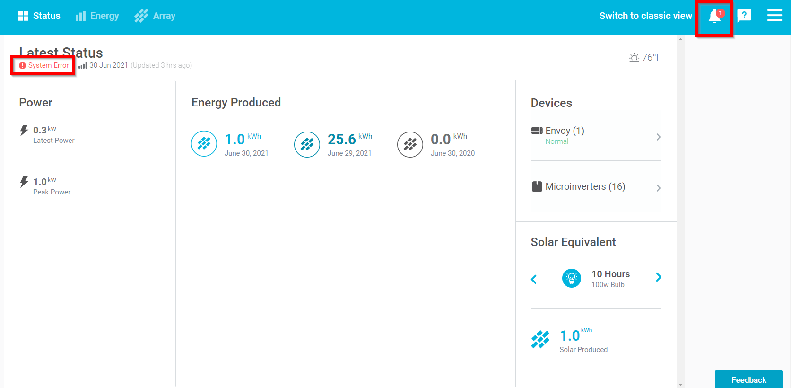This screenshot has width=791, height=388.
Task: Click the Peak Power lightning icon
Action: (x=24, y=182)
